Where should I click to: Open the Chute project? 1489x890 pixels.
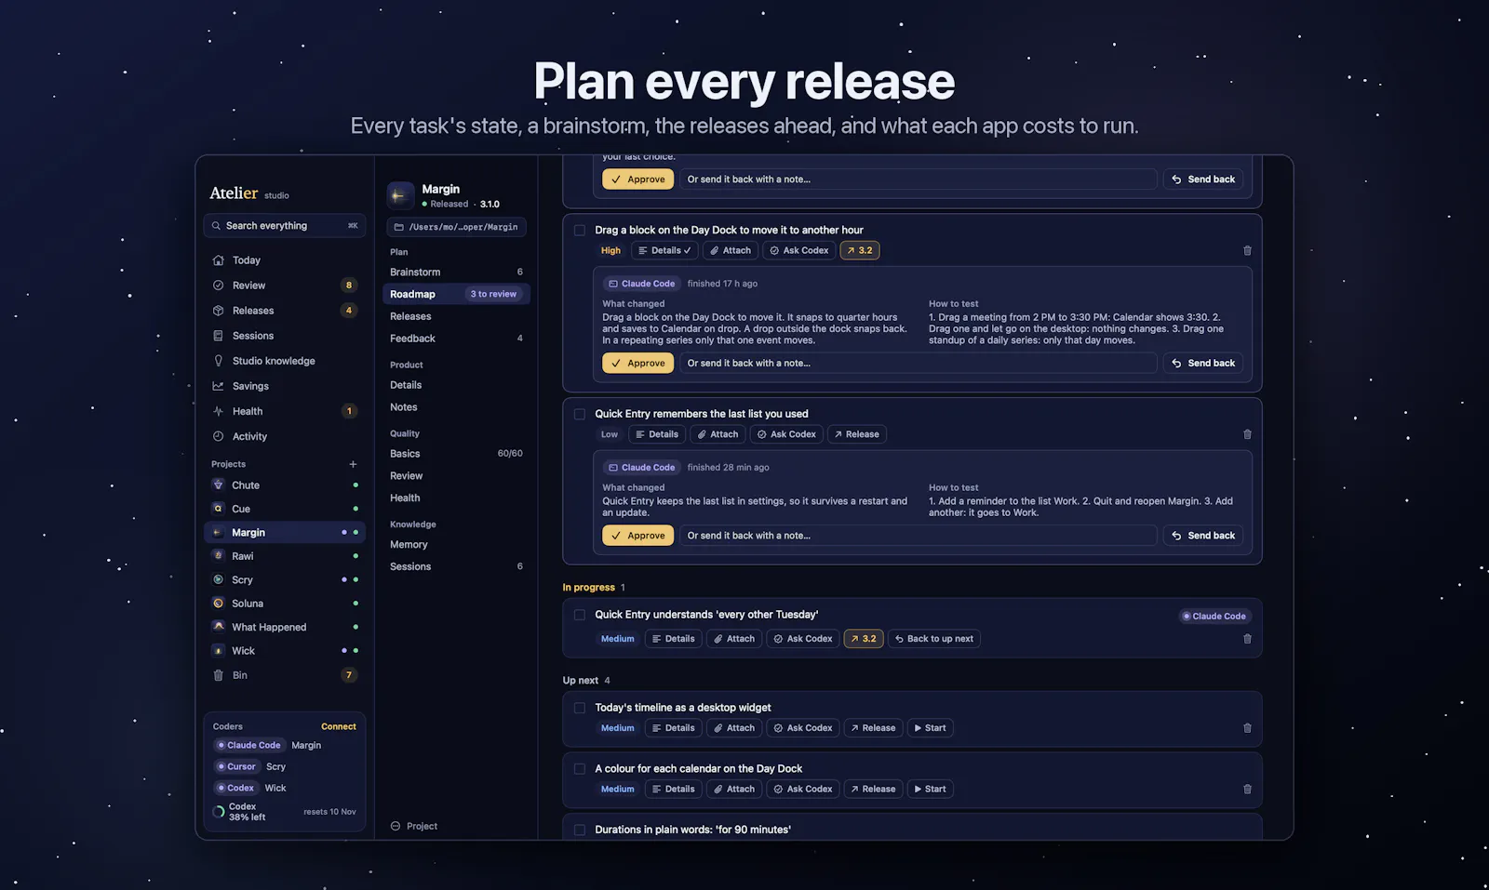click(x=284, y=485)
